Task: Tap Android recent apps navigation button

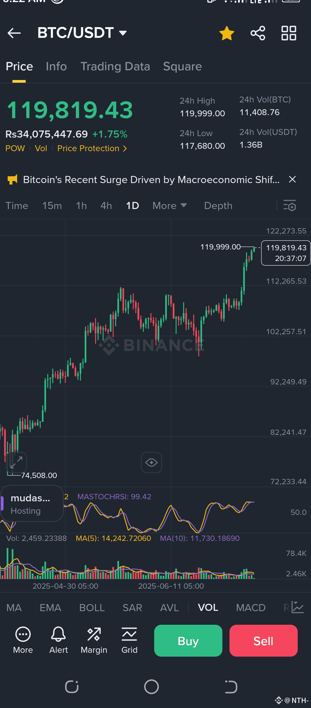Action: pos(72,687)
